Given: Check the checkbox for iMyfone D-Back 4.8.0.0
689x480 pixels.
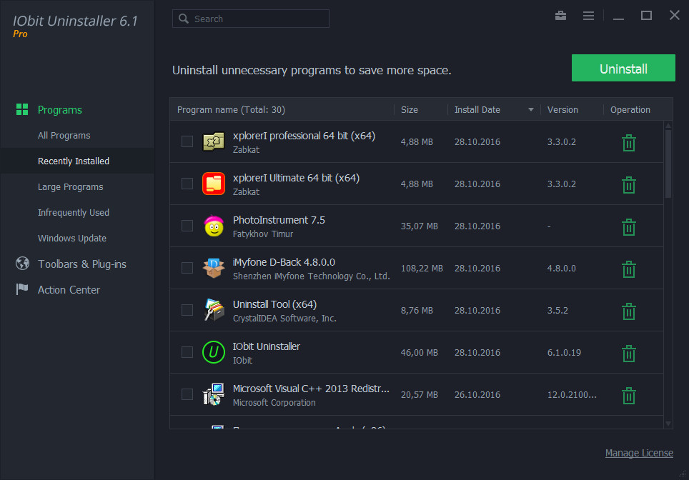Looking at the screenshot, I should click(187, 269).
